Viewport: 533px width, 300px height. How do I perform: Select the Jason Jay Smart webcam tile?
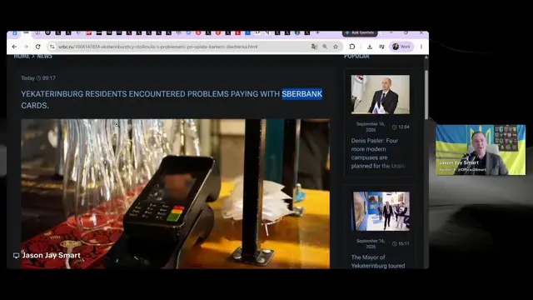(x=481, y=150)
